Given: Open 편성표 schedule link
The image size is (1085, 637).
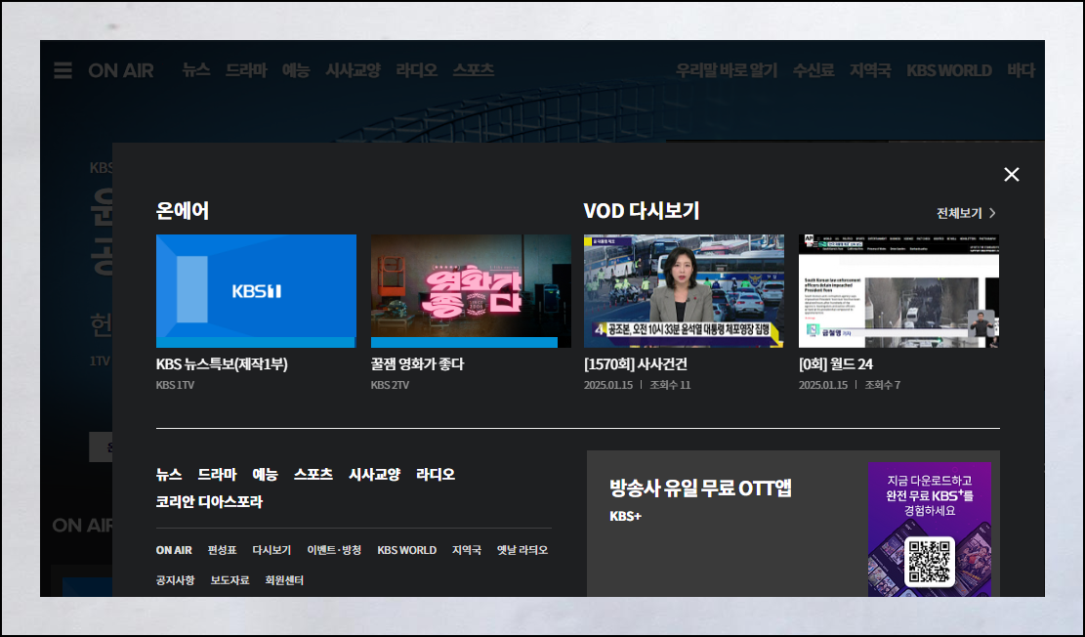Looking at the screenshot, I should [222, 550].
